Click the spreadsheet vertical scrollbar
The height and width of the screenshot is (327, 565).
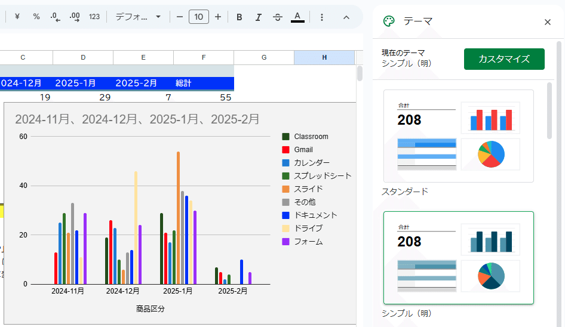tap(360, 73)
